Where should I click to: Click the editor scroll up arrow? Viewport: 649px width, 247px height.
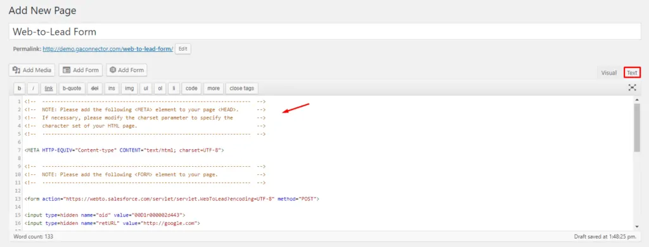636,100
